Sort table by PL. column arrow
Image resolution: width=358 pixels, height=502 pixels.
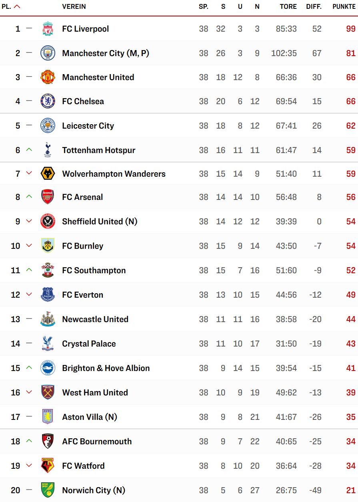[17, 6]
